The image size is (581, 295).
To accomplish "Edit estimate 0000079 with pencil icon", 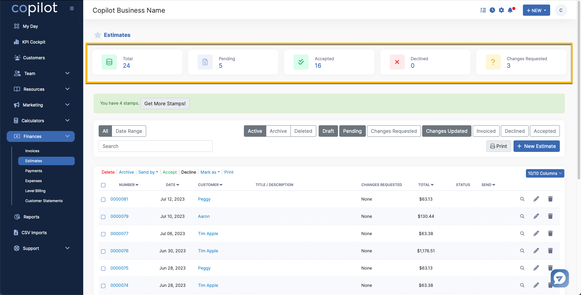I will [536, 216].
